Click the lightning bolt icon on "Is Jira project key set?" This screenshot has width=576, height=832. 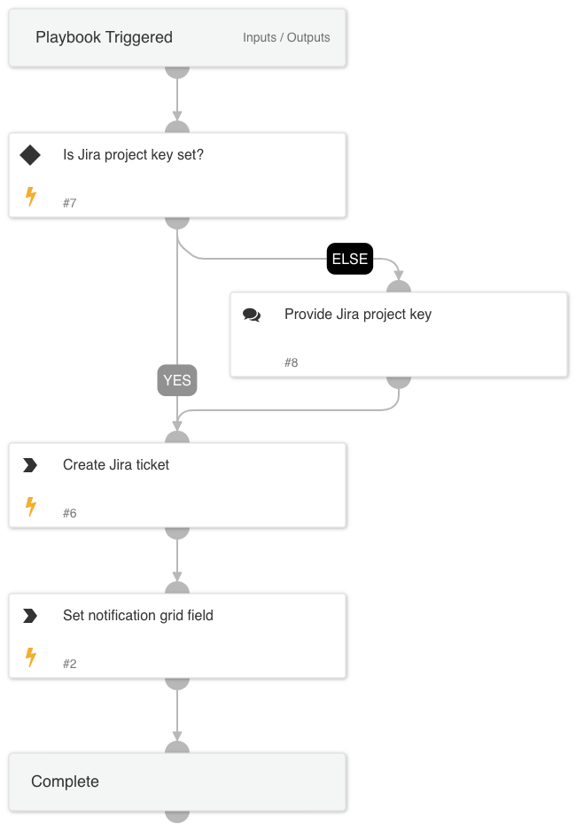pos(30,197)
